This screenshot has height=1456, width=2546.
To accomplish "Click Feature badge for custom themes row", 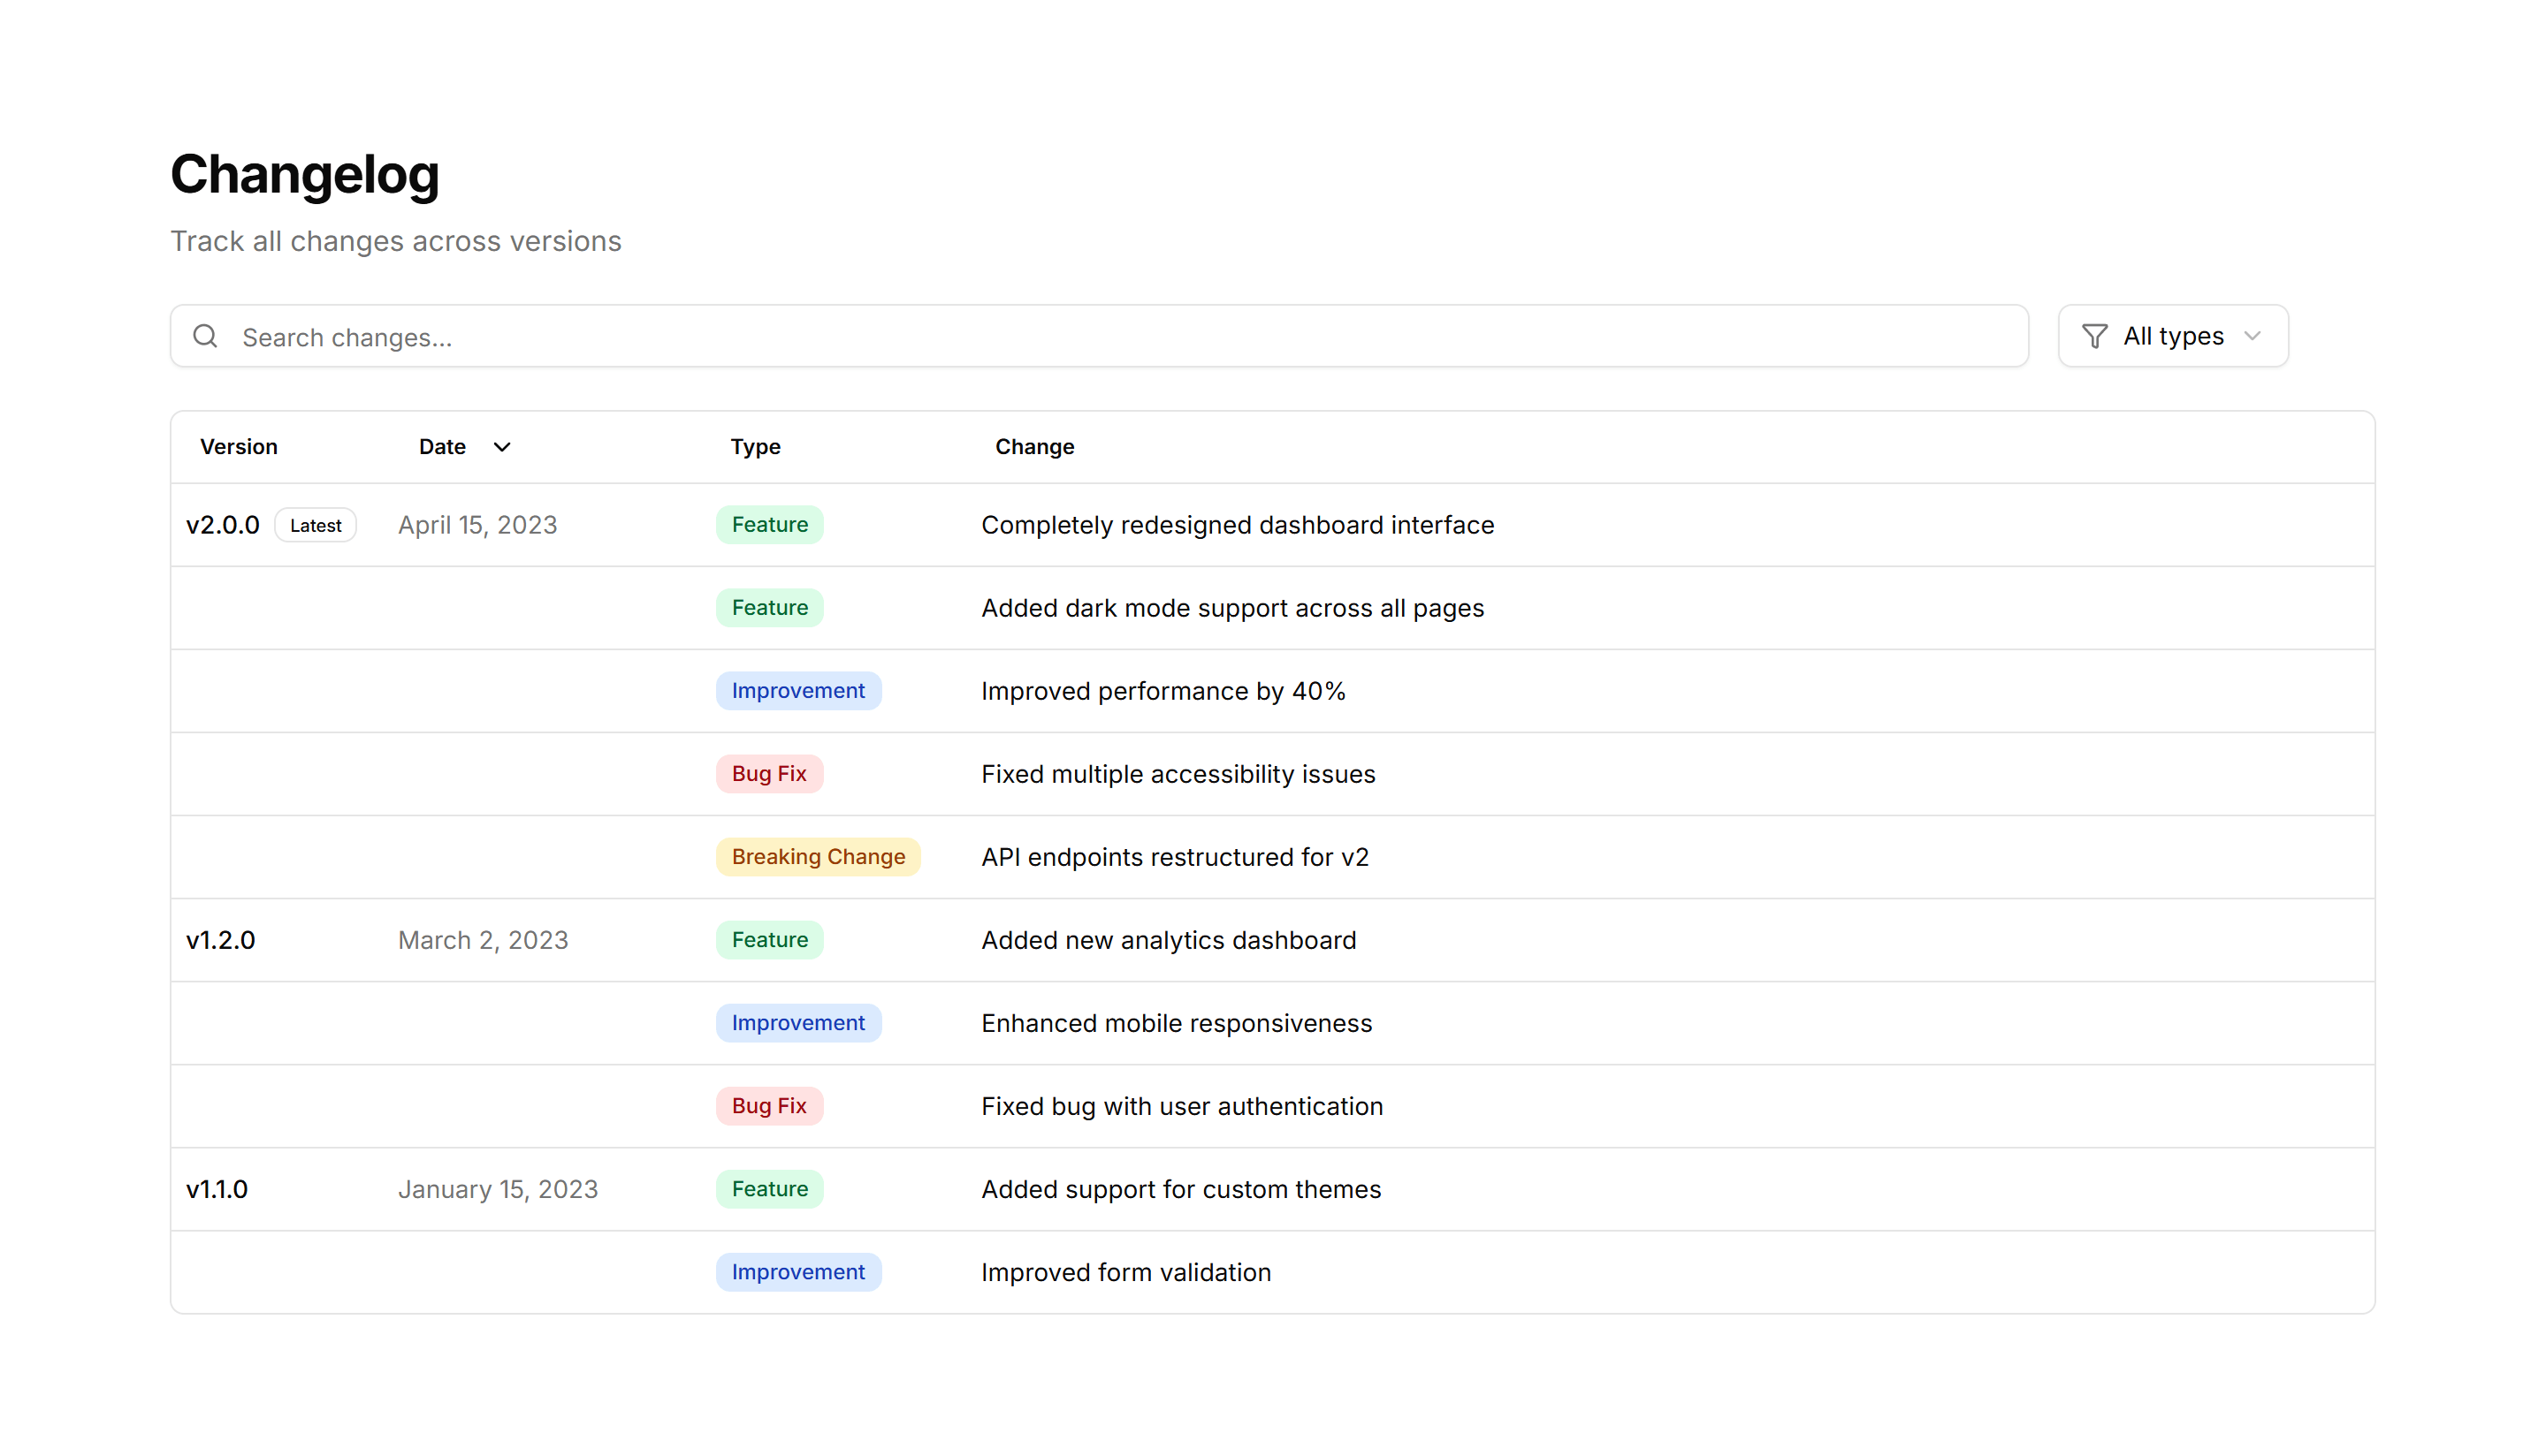I will click(x=769, y=1189).
